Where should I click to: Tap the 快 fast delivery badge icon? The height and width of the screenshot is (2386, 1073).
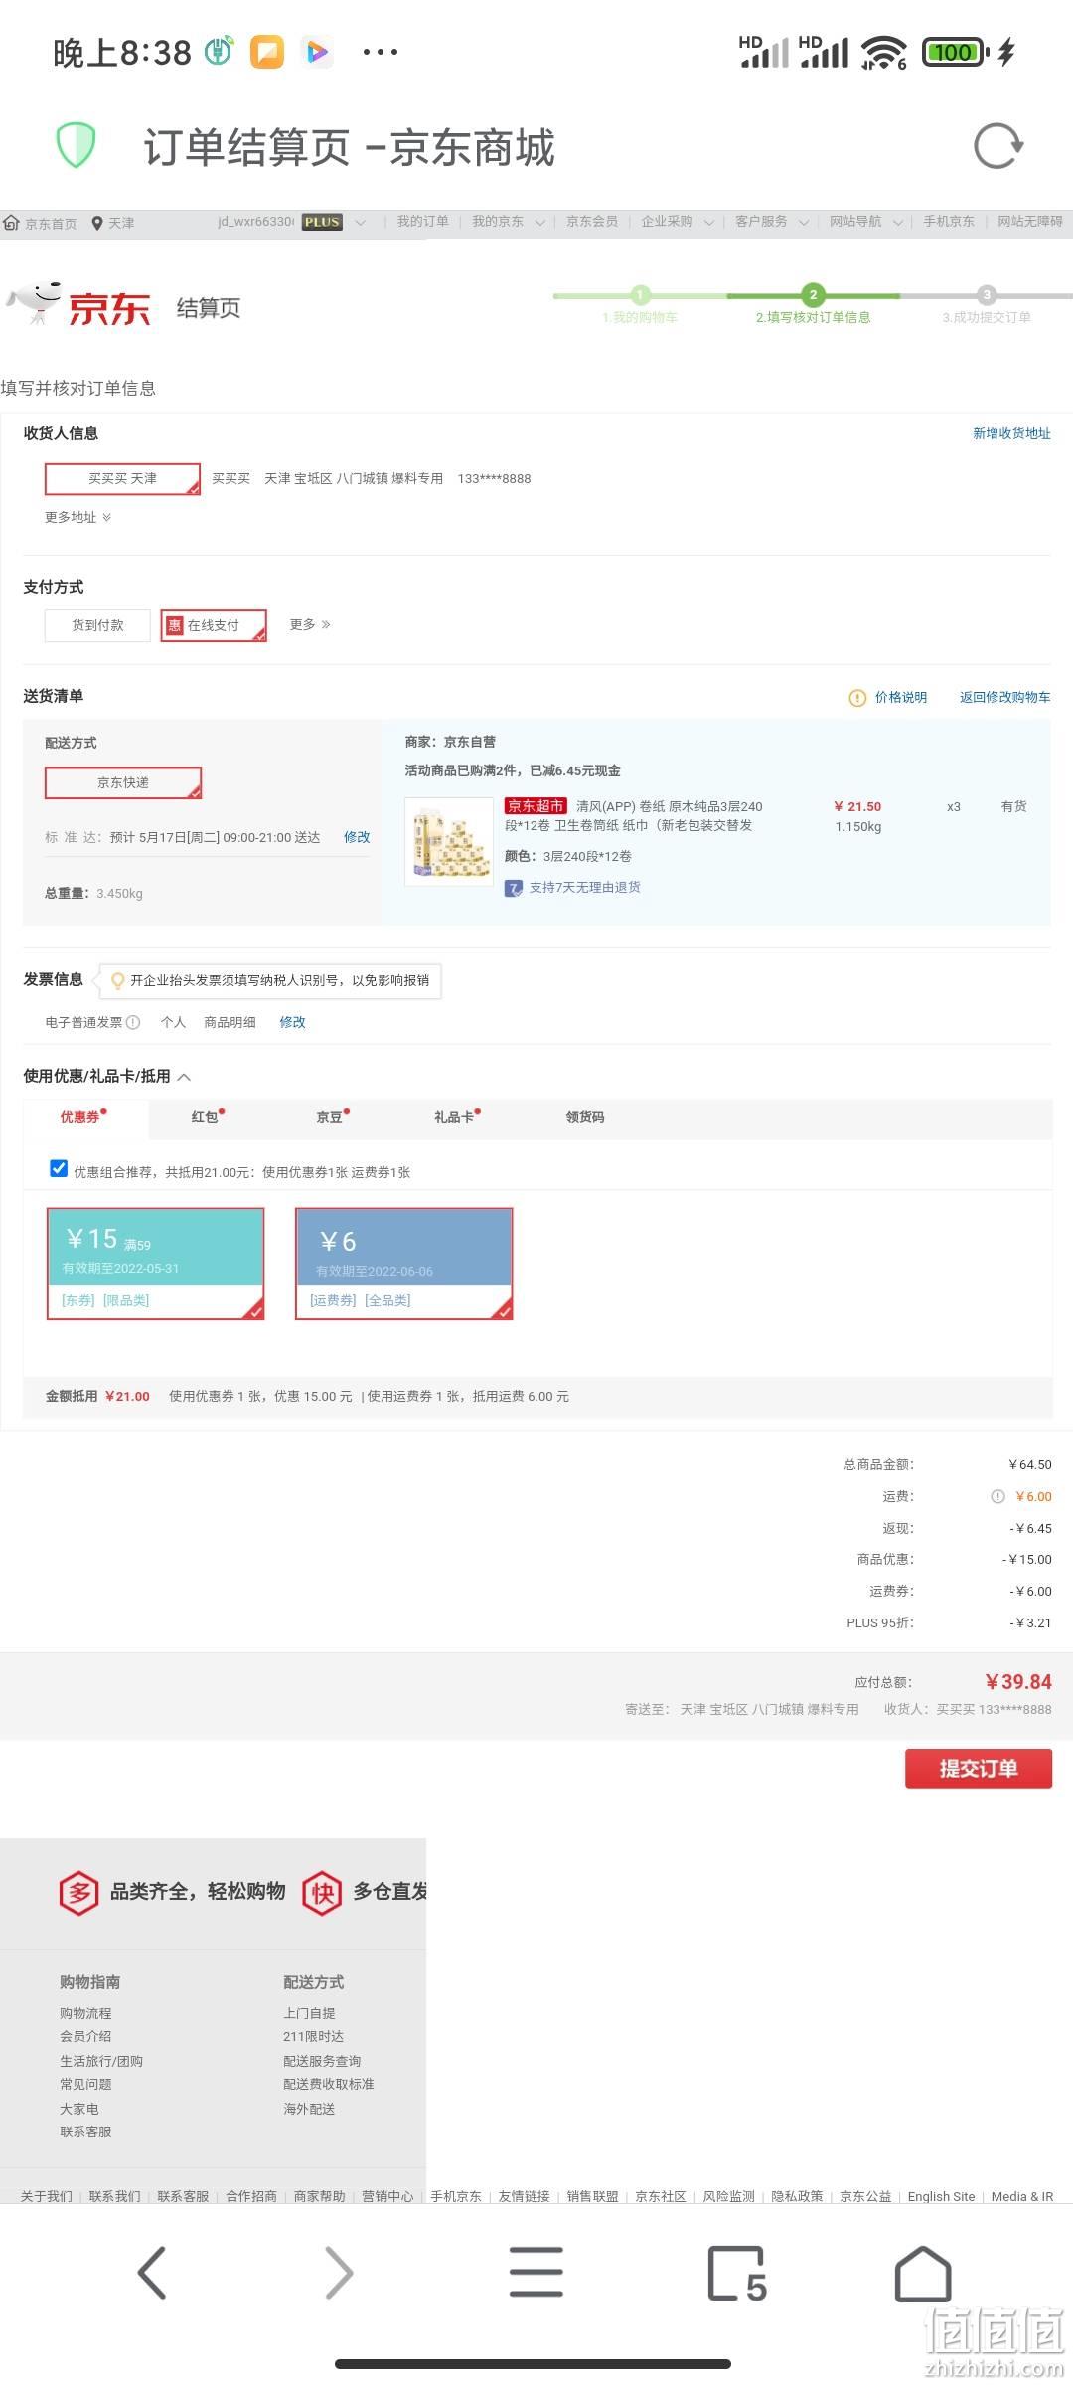click(x=322, y=1891)
